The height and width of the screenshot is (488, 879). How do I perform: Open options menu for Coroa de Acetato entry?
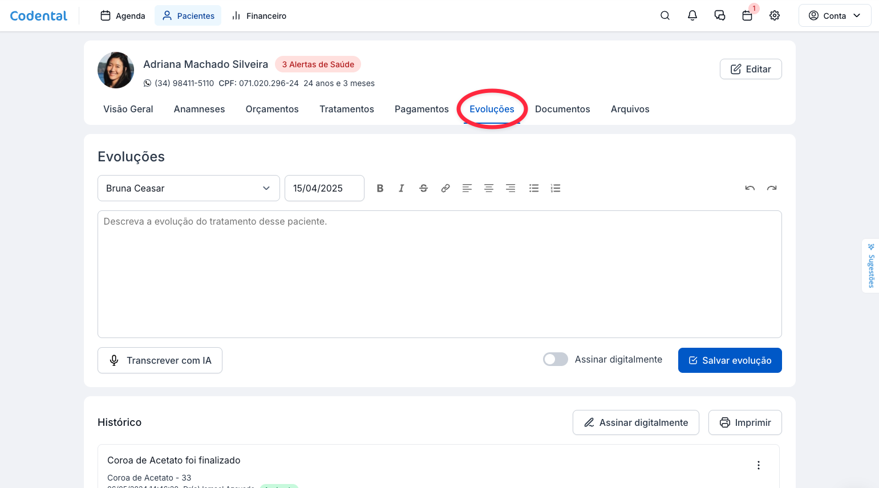tap(759, 465)
